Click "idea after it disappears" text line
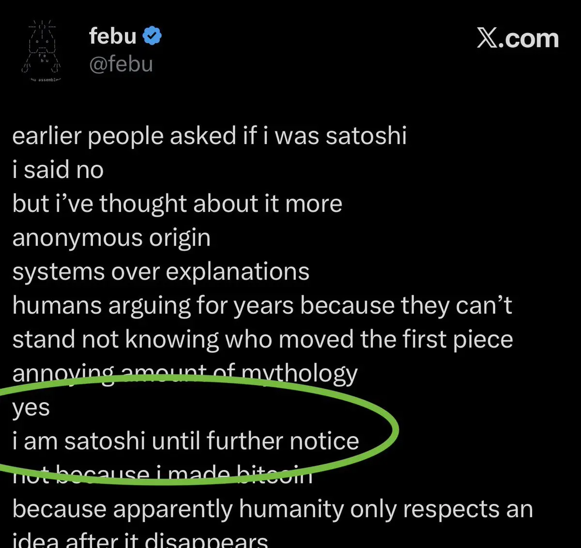This screenshot has width=581, height=548. [140, 540]
